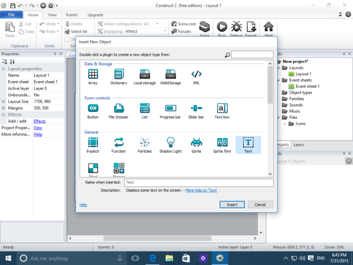The height and width of the screenshot is (265, 353).
Task: Click the layout horizontal scrollbar
Action: pos(157,238)
